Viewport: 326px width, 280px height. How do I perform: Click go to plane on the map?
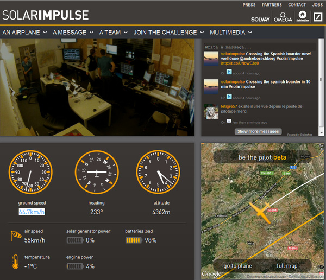tap(237, 266)
